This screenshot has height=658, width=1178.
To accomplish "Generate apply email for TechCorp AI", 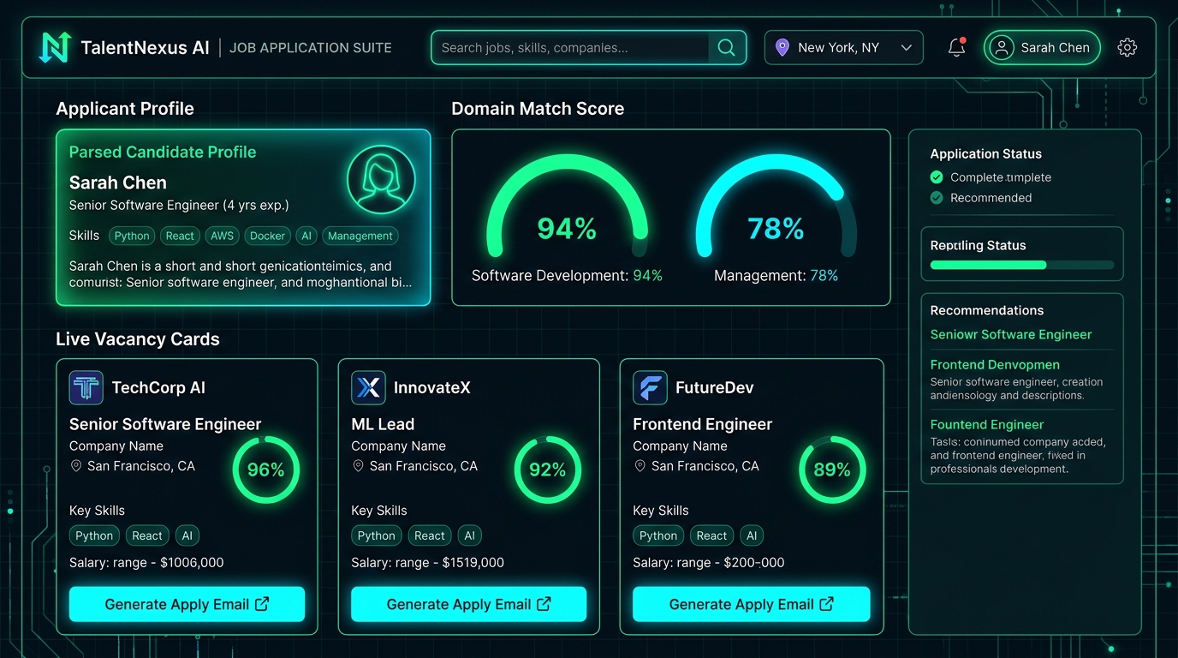I will tap(187, 604).
